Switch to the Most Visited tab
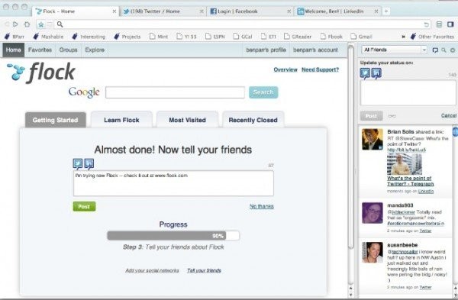The image size is (458, 300). coord(187,120)
